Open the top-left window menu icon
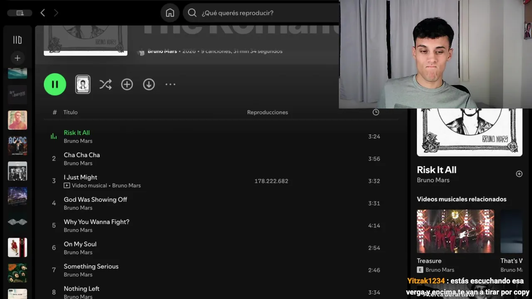The image size is (532, 299). (x=20, y=13)
